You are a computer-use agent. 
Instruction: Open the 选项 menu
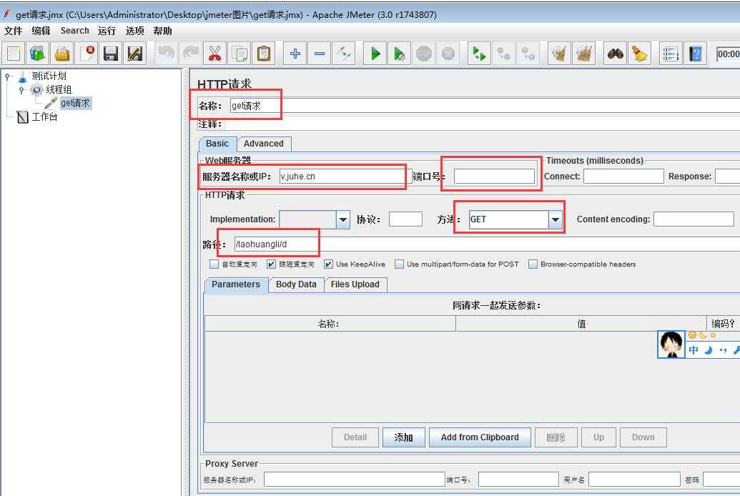[134, 31]
